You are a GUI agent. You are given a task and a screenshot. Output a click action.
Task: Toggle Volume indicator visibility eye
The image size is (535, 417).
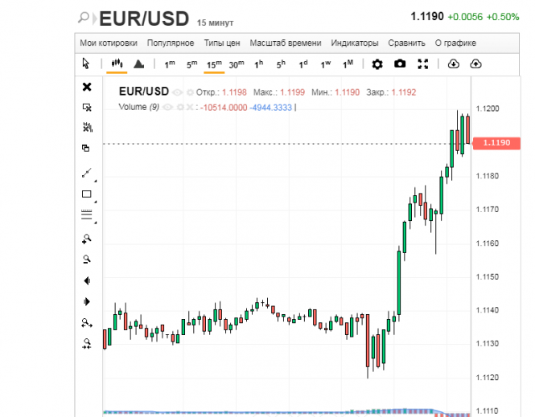[167, 108]
